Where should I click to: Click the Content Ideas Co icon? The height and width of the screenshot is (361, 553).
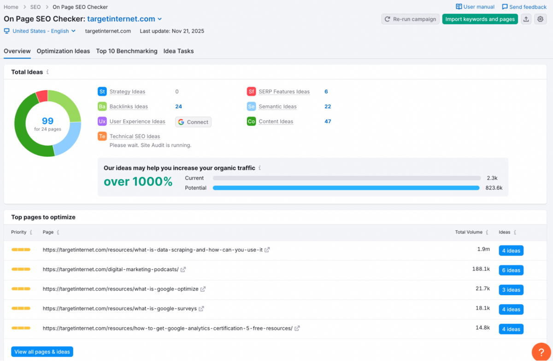(x=252, y=122)
